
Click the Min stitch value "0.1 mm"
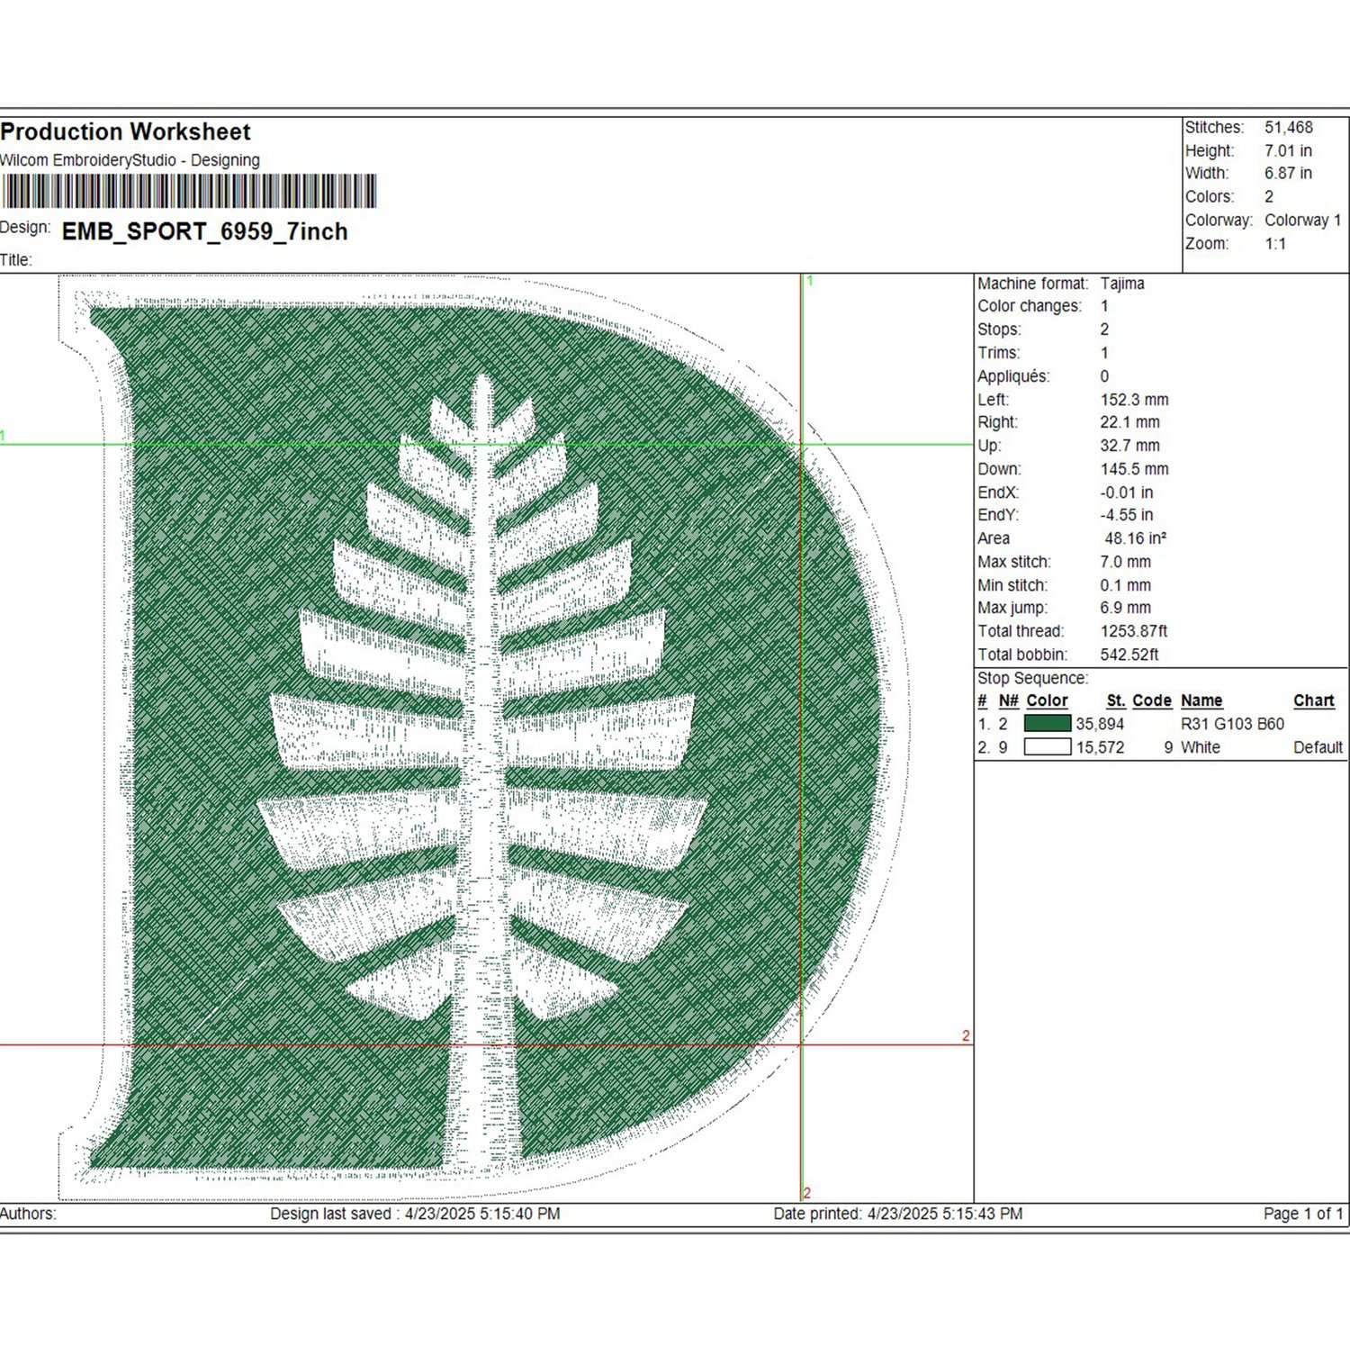coord(1125,585)
